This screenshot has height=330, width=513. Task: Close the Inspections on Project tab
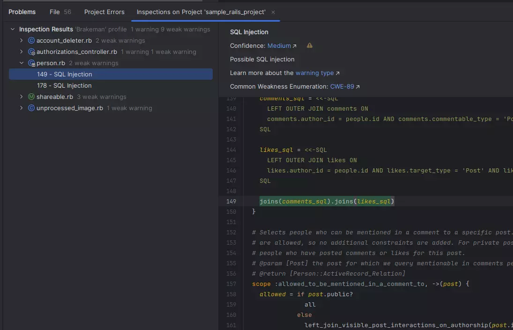tap(273, 12)
